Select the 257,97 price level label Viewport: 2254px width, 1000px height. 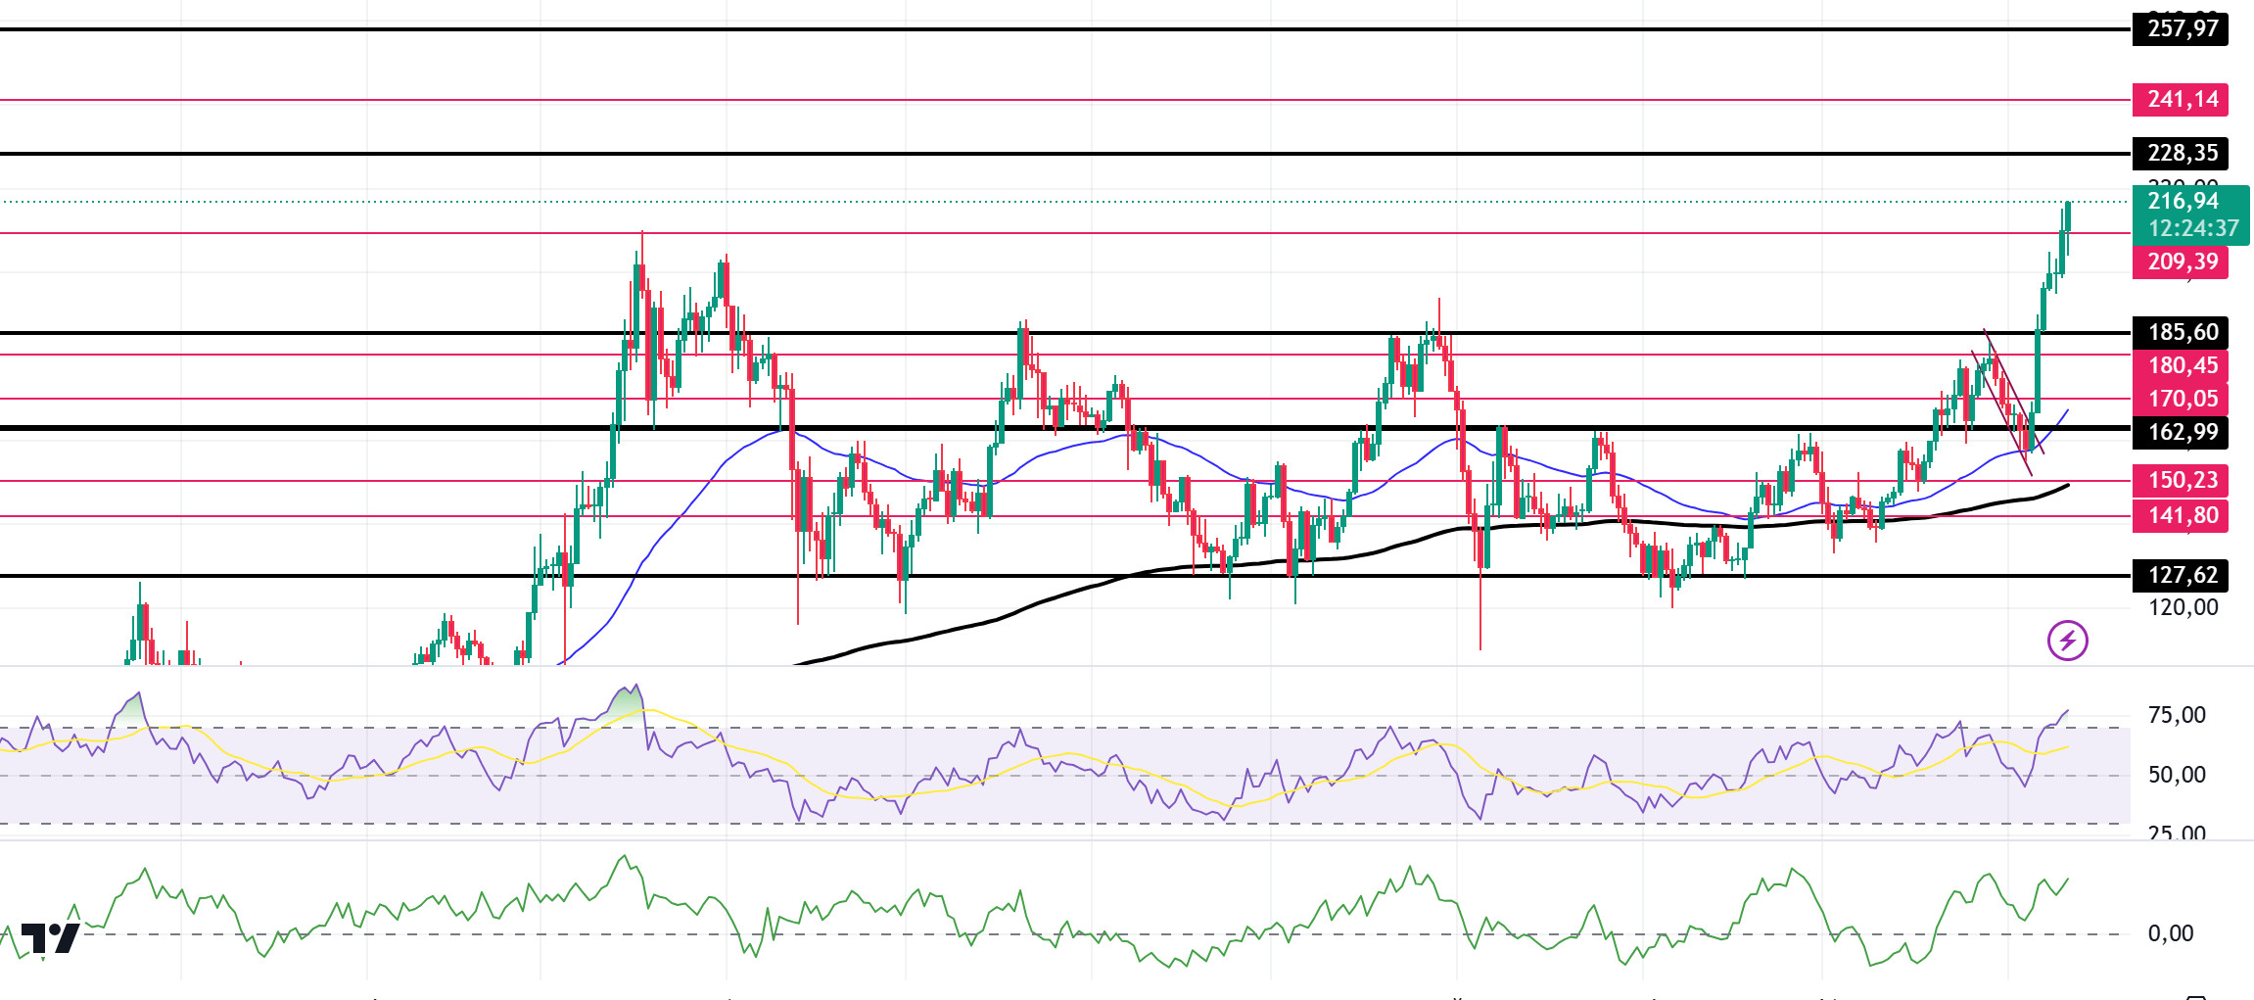click(x=2181, y=28)
